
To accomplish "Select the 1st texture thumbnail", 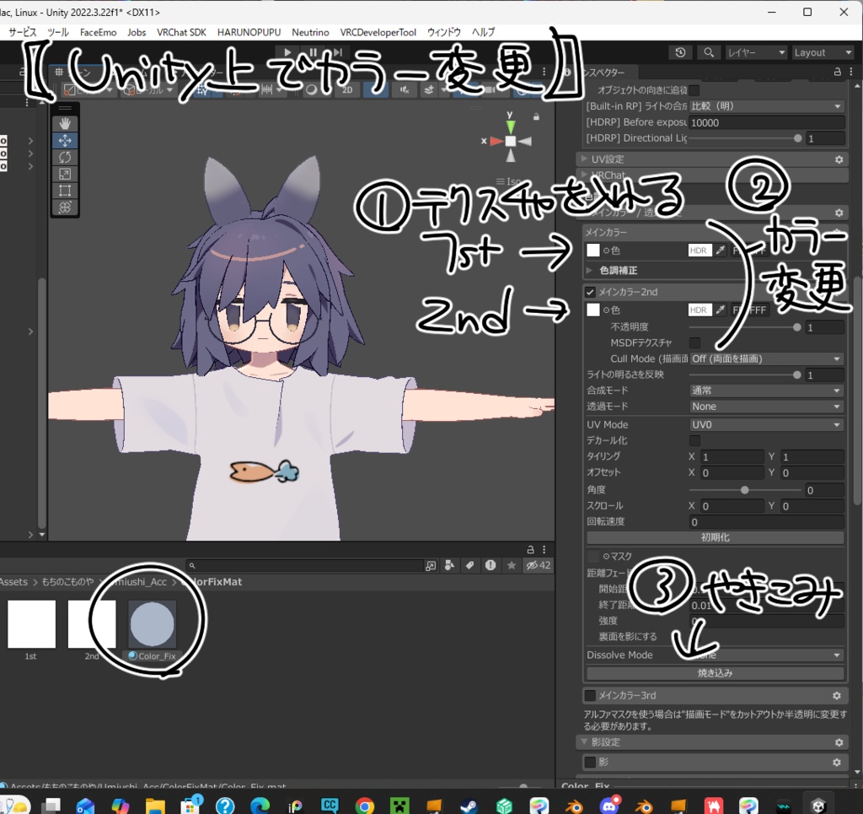I will [31, 624].
